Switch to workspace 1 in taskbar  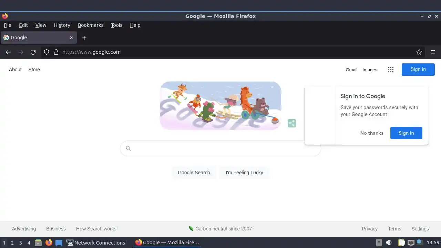click(x=4, y=243)
